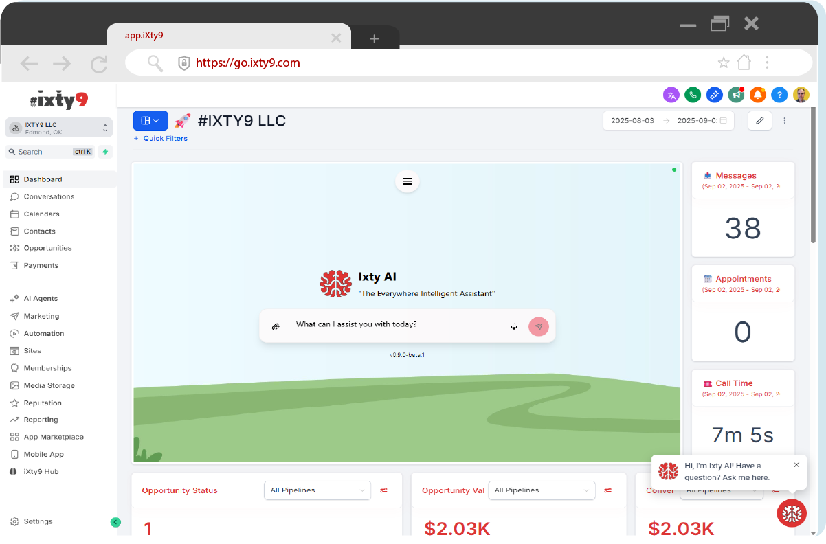Viewport: 826px width, 544px height.
Task: Open the dashboard three-dot options menu
Action: 785,120
